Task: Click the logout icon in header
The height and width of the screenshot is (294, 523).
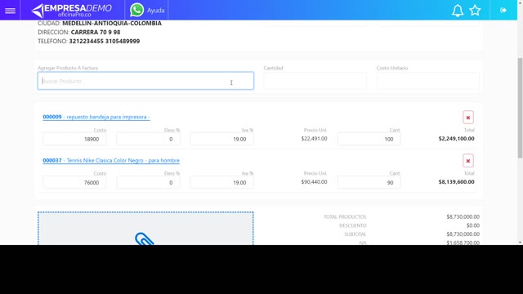Action: [x=503, y=11]
